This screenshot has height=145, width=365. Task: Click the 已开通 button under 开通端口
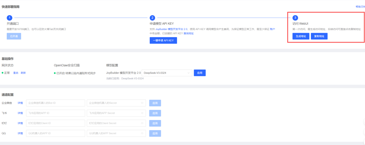point(14,36)
